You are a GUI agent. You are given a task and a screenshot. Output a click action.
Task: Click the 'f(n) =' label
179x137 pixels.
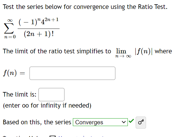pos(13,74)
